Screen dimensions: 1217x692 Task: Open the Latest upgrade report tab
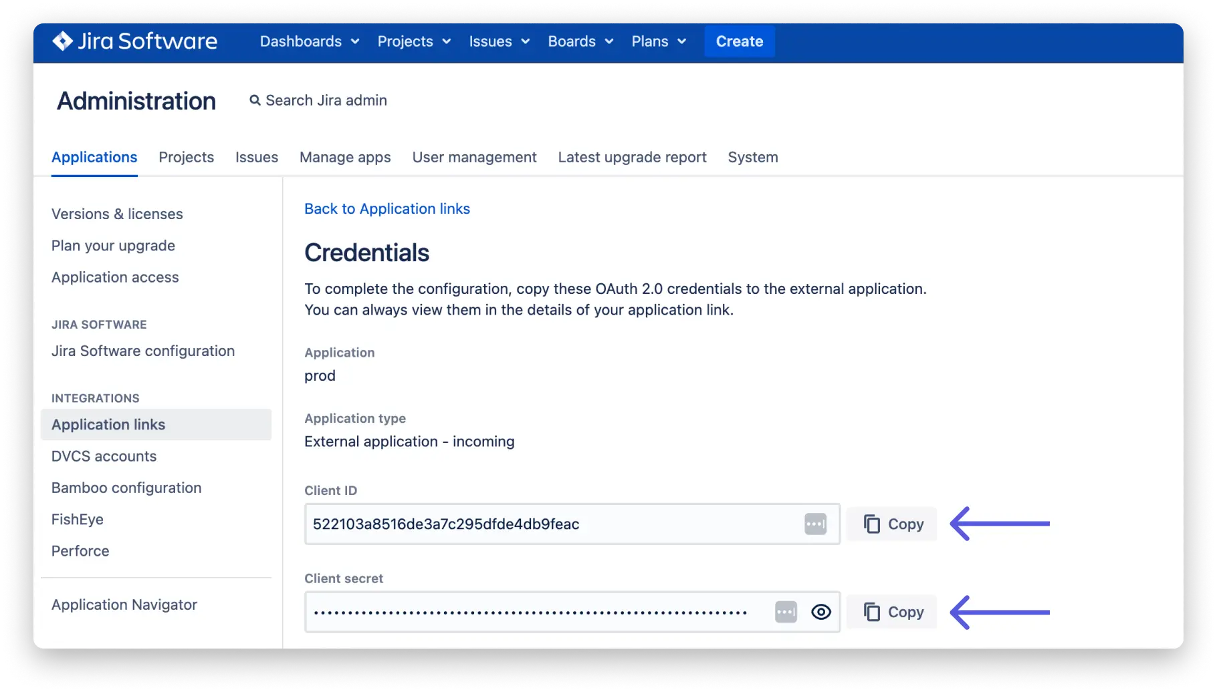[633, 158]
